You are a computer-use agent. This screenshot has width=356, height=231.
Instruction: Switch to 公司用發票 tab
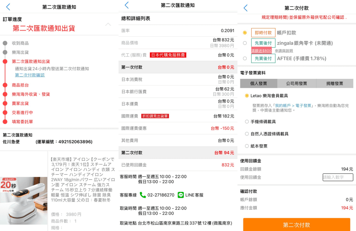pos(297,84)
